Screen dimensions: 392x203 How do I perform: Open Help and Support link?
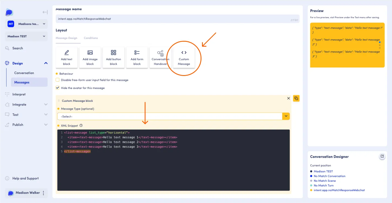click(26, 179)
